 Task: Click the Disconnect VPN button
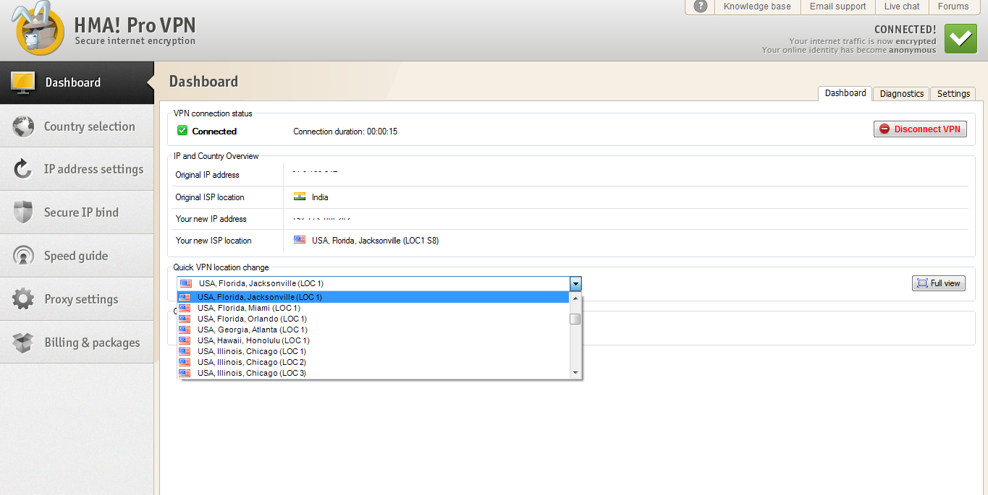[920, 129]
